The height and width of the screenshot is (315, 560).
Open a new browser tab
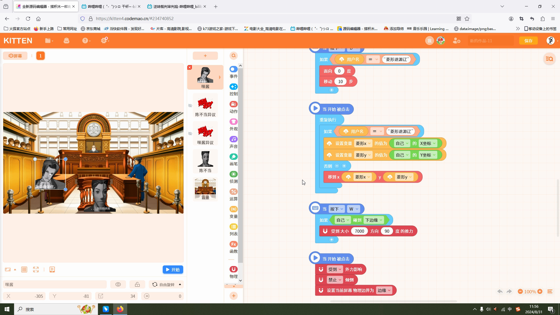coord(216,6)
